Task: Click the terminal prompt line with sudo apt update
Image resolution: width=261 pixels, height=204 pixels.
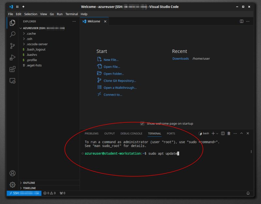Action: tap(132, 153)
